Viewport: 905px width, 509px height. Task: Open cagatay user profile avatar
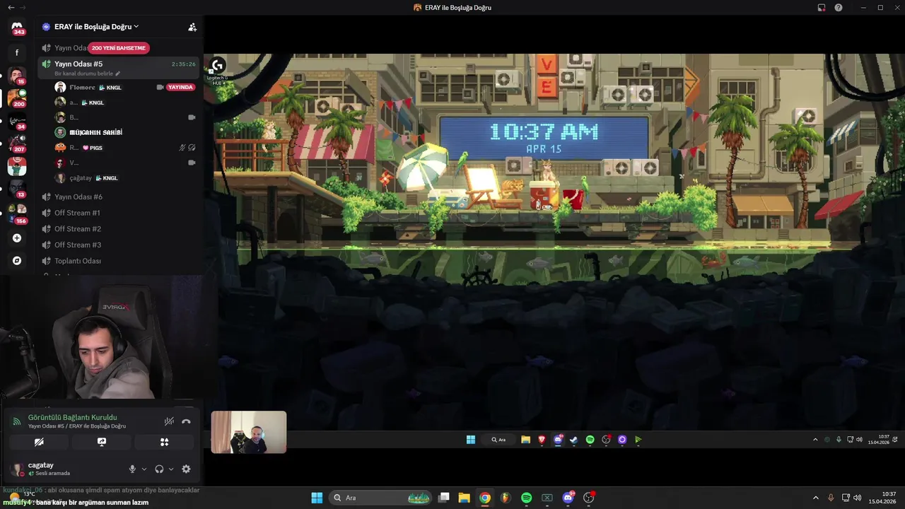tap(17, 469)
